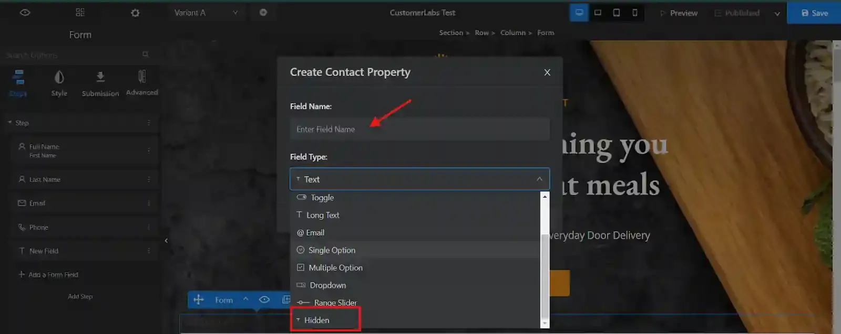
Task: Open the Variant A dropdown
Action: click(206, 13)
